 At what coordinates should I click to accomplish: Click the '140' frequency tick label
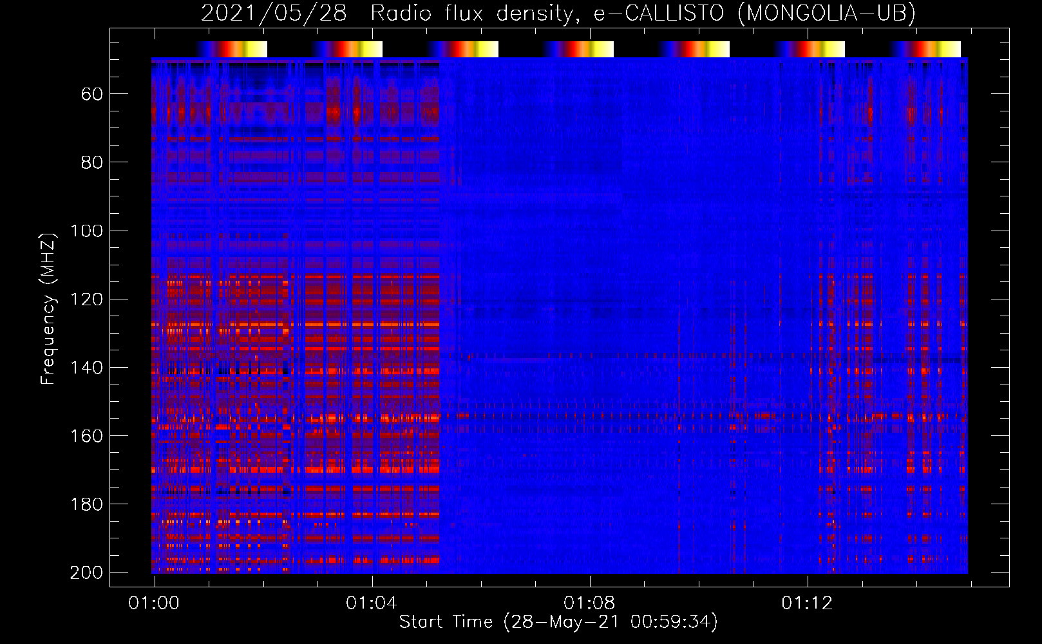click(86, 367)
